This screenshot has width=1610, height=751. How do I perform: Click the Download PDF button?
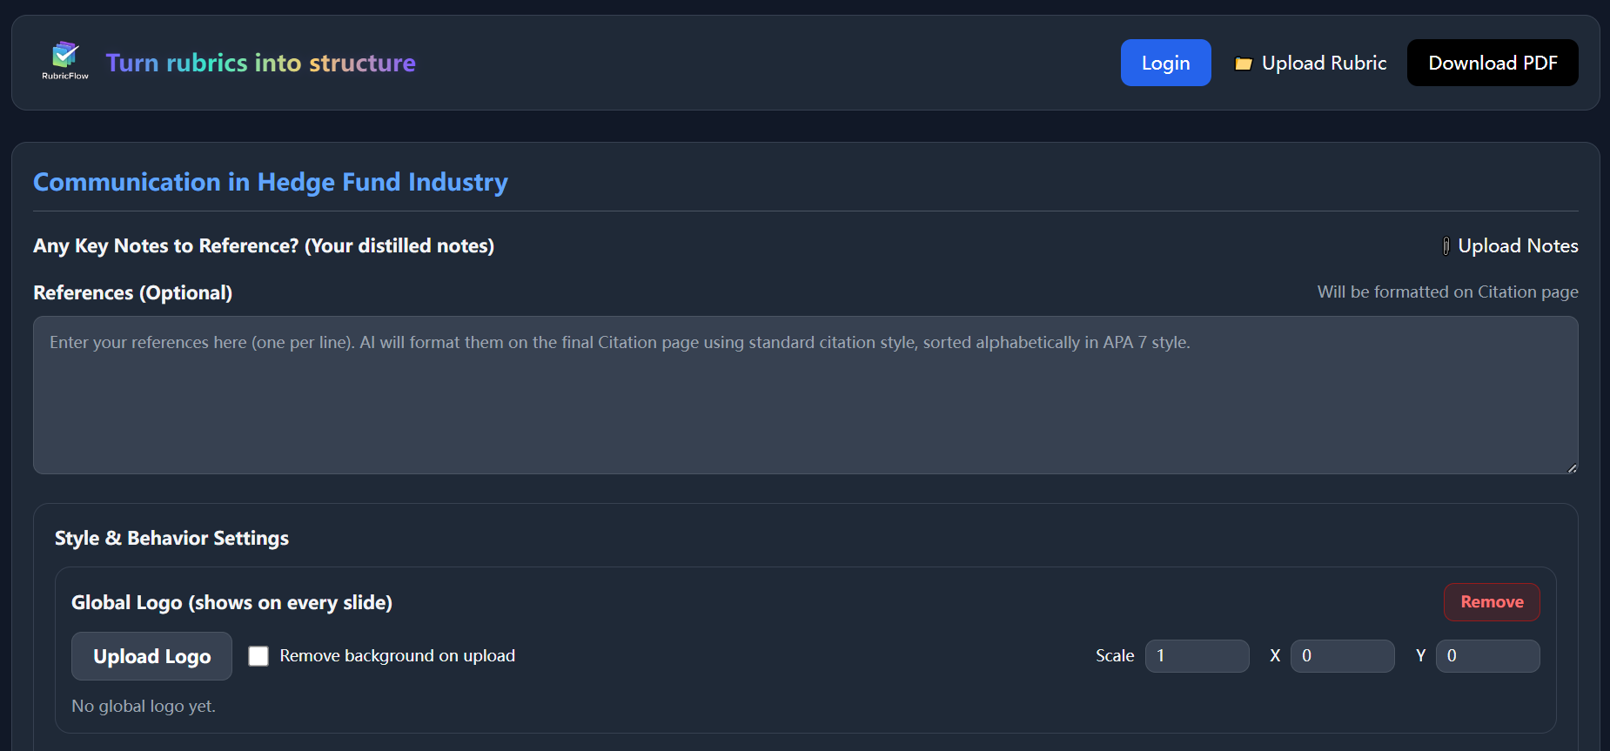coord(1492,63)
